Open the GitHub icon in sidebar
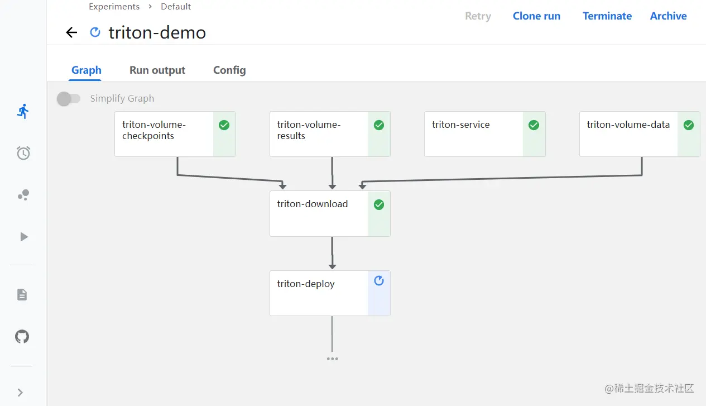This screenshot has width=706, height=406. click(22, 337)
